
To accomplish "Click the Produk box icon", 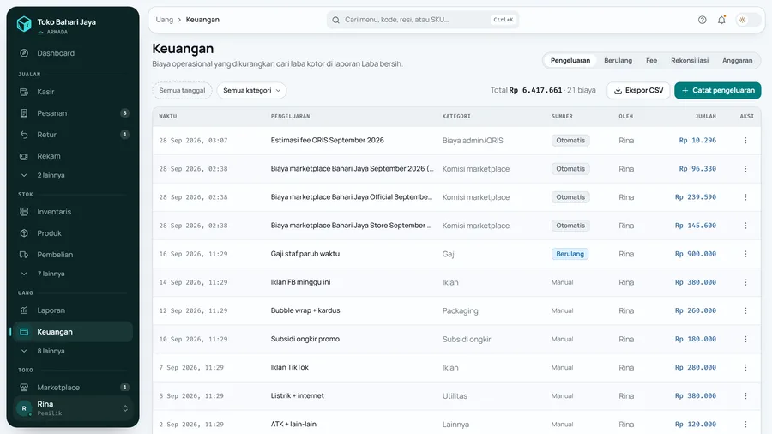I will coord(24,233).
